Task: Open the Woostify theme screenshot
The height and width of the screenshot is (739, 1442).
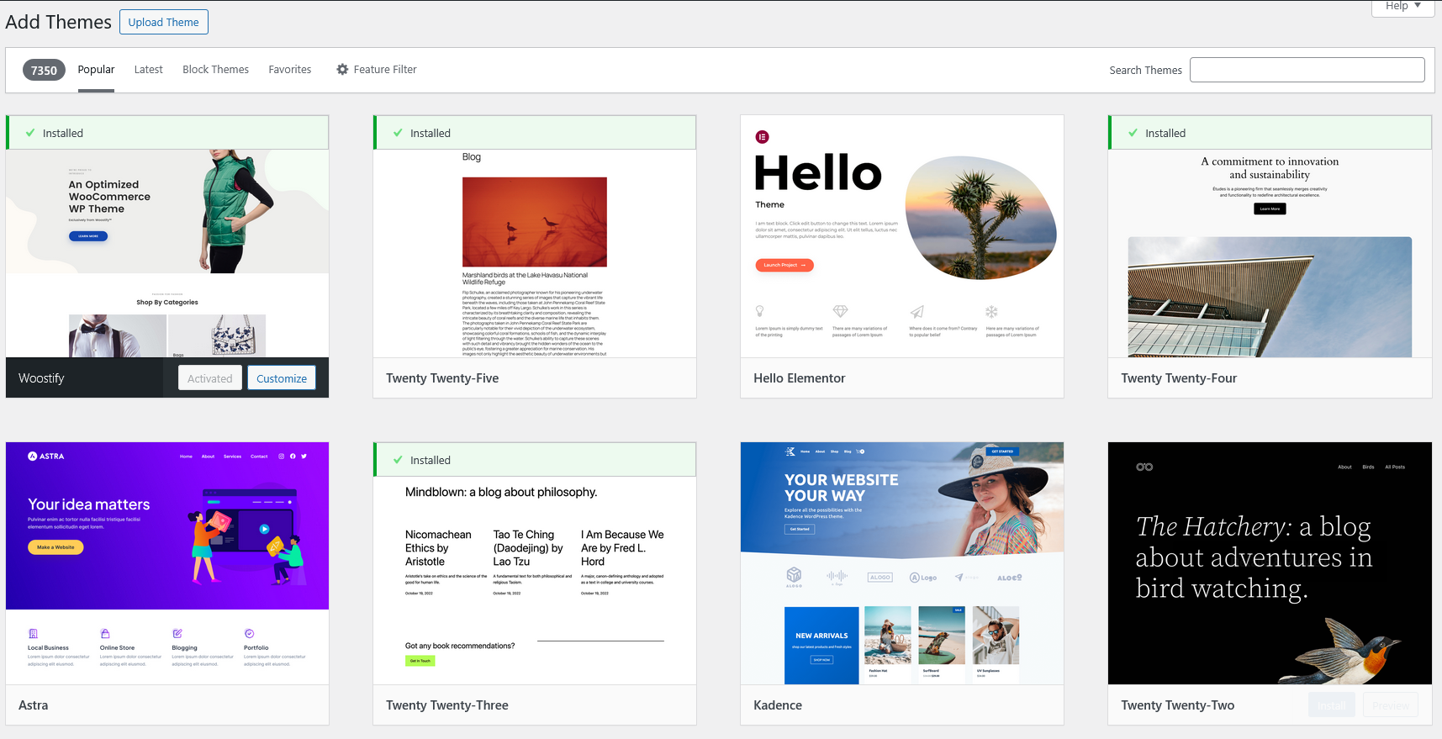Action: tap(167, 254)
